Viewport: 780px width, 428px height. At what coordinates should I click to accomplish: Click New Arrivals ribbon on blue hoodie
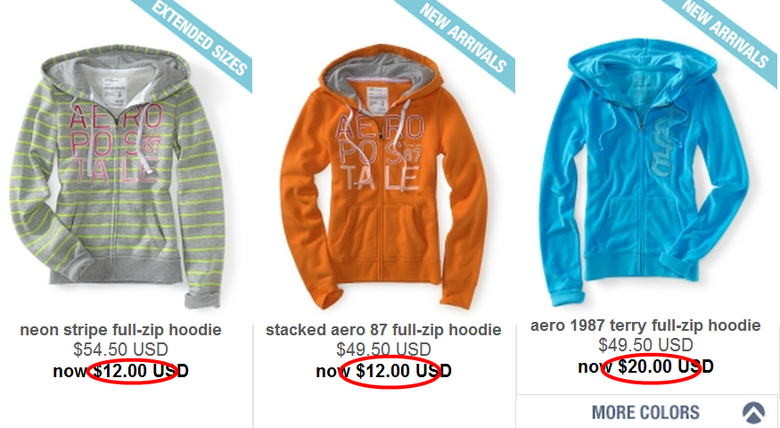click(724, 35)
